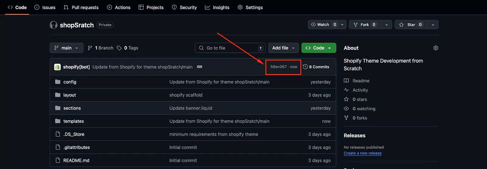Screen dimensions: 487x169
Task: Open the Issues tab
Action: [x=45, y=7]
